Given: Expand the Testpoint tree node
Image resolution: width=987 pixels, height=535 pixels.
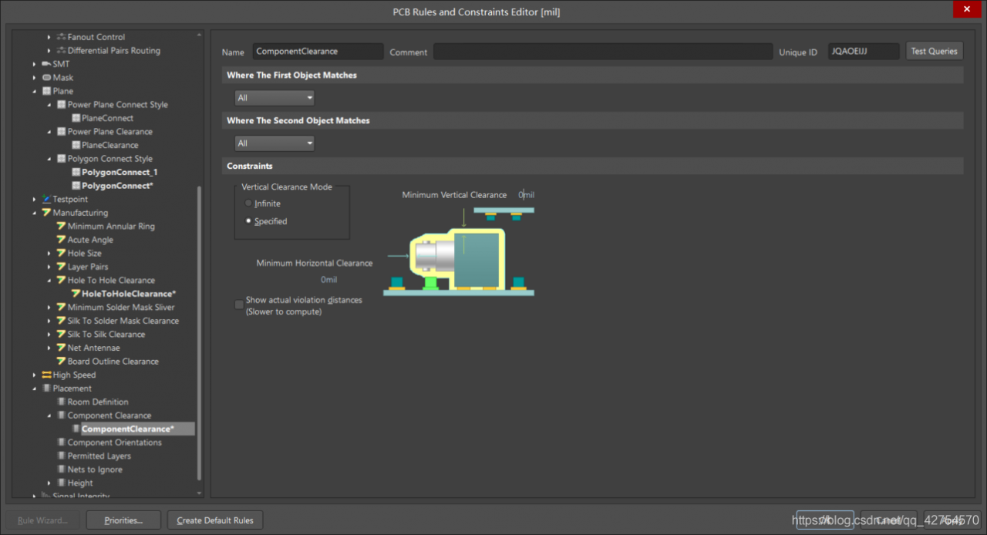Looking at the screenshot, I should tap(35, 199).
